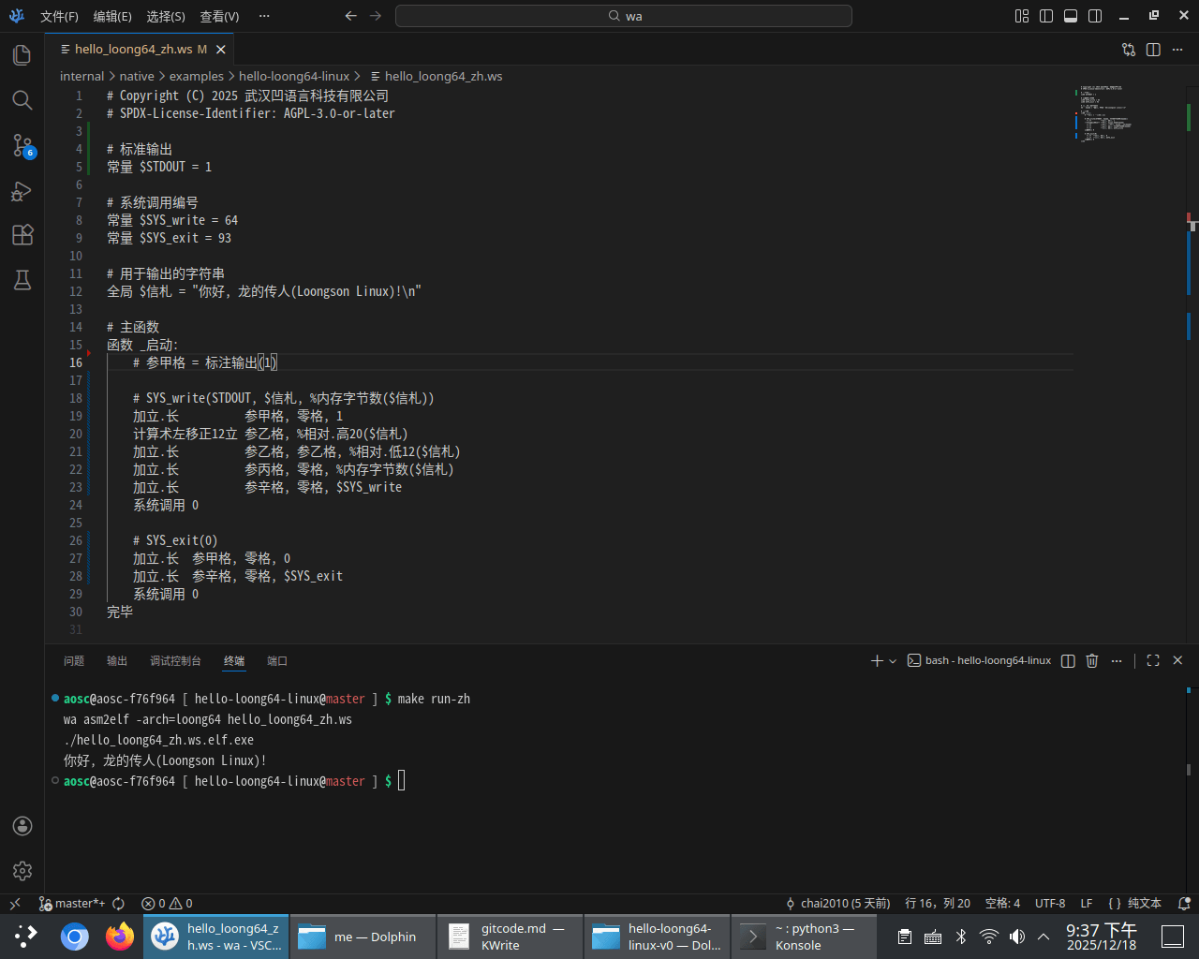1199x959 pixels.
Task: Open the Explorer view in activity bar
Action: pyautogui.click(x=22, y=55)
